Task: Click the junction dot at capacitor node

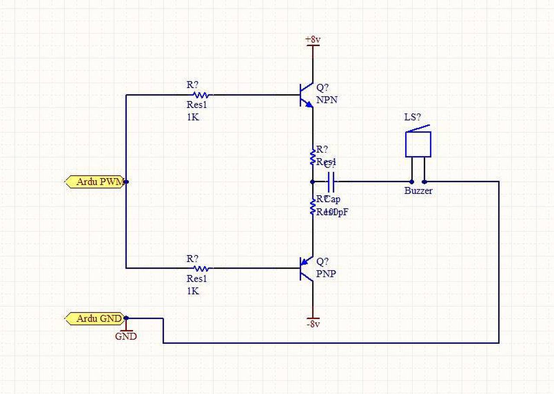Action: pos(312,182)
